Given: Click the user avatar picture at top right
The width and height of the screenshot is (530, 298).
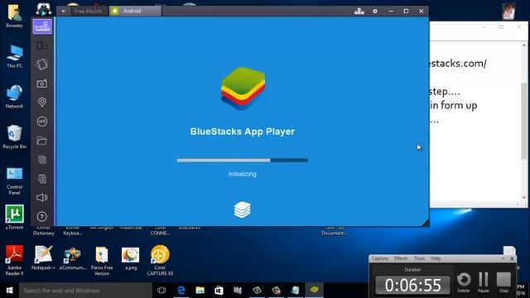Looking at the screenshot, I should point(508,11).
